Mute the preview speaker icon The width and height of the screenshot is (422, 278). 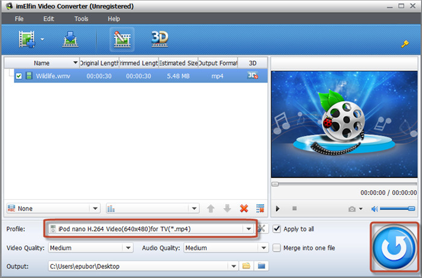point(374,209)
